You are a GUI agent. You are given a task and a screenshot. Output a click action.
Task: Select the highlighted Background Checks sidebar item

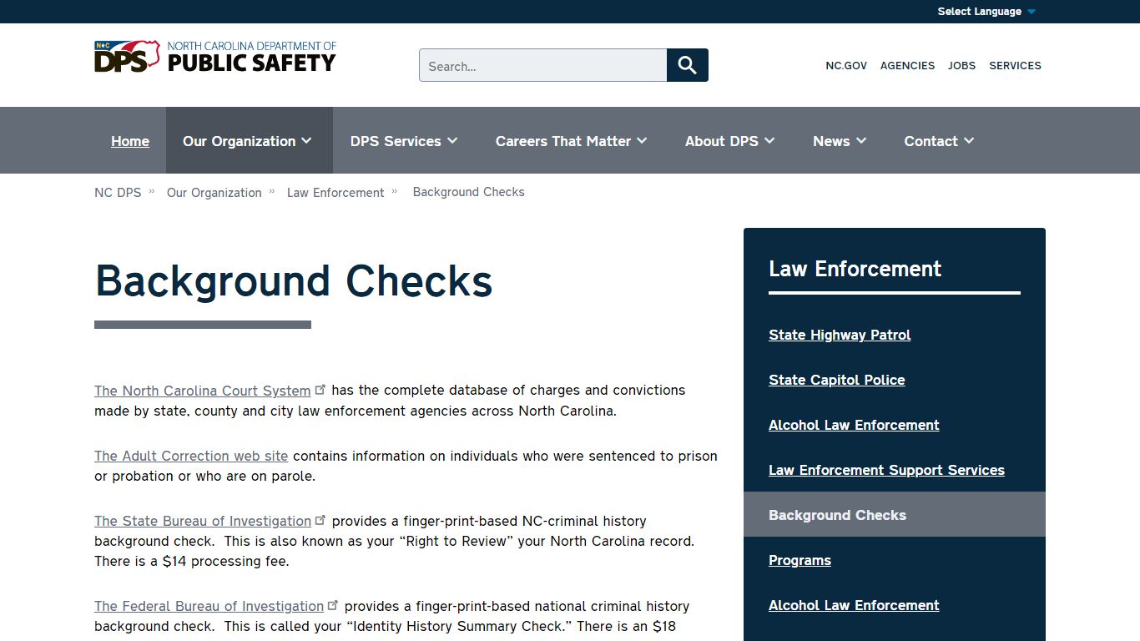coord(895,514)
